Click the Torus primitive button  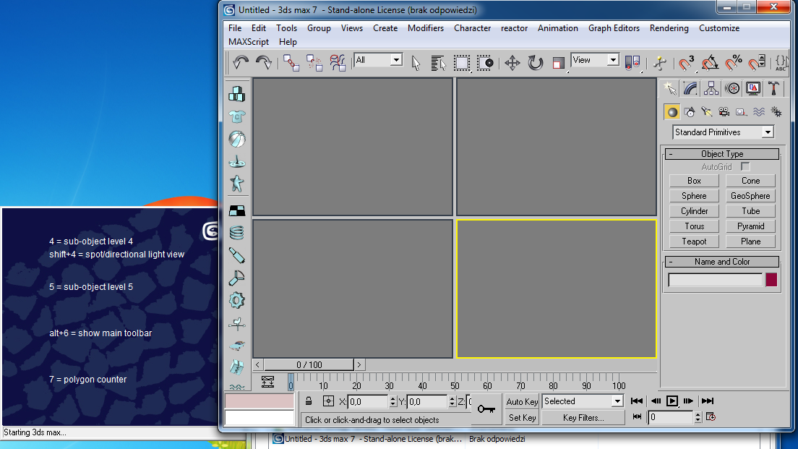click(694, 226)
